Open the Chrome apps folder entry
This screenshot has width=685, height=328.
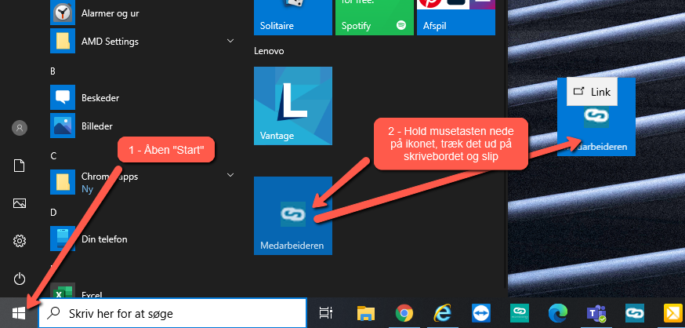tap(144, 181)
